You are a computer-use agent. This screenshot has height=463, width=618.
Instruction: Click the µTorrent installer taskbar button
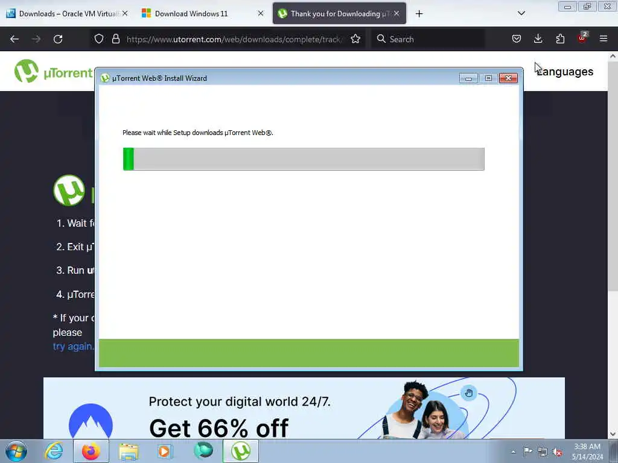coord(241,451)
